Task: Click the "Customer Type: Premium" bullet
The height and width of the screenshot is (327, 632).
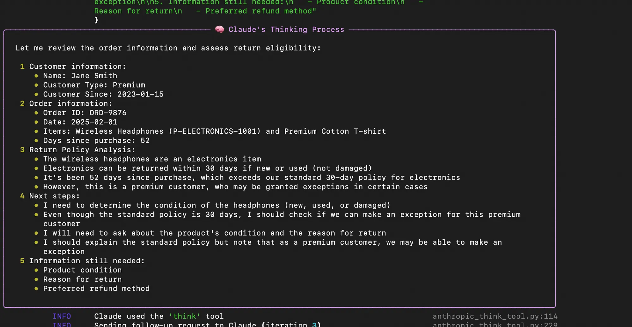Action: (x=94, y=85)
